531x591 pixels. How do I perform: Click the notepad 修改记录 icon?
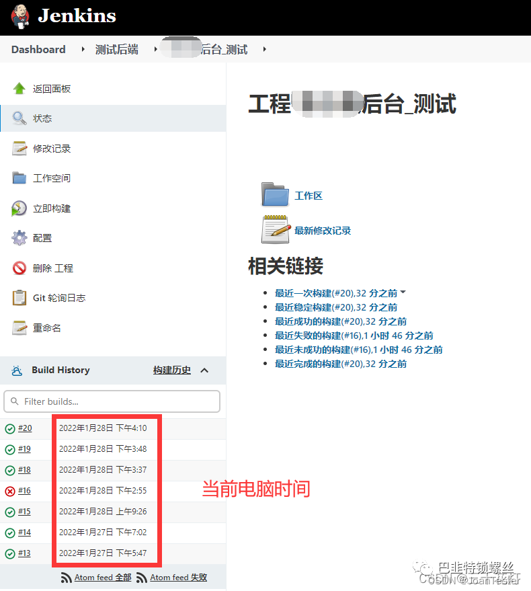click(19, 149)
